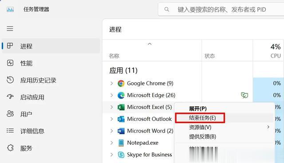Expand the Google Chrome process group
284x163 pixels.
(111, 83)
